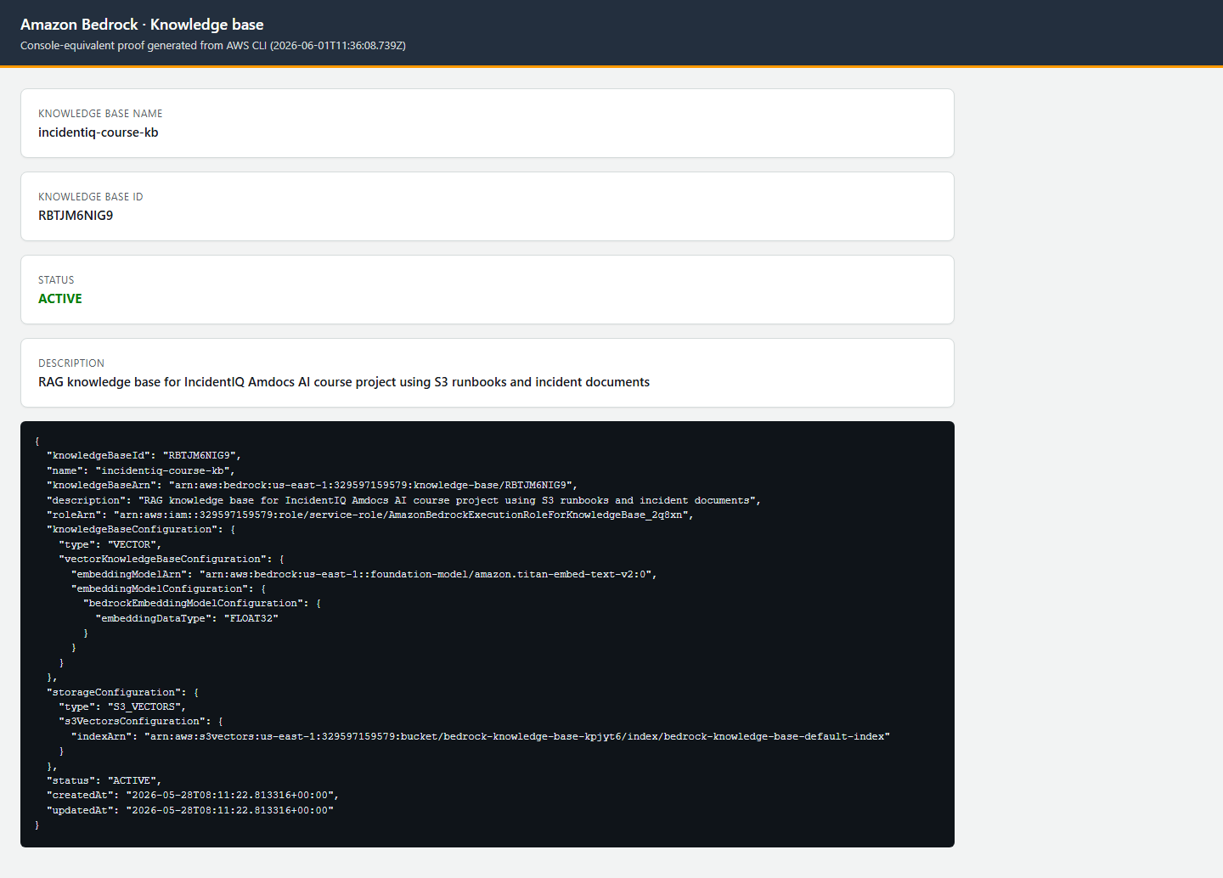Screen dimensions: 1223x878
Task: Click the vectorKnowledgeBaseConfiguration key line
Action: coord(172,560)
